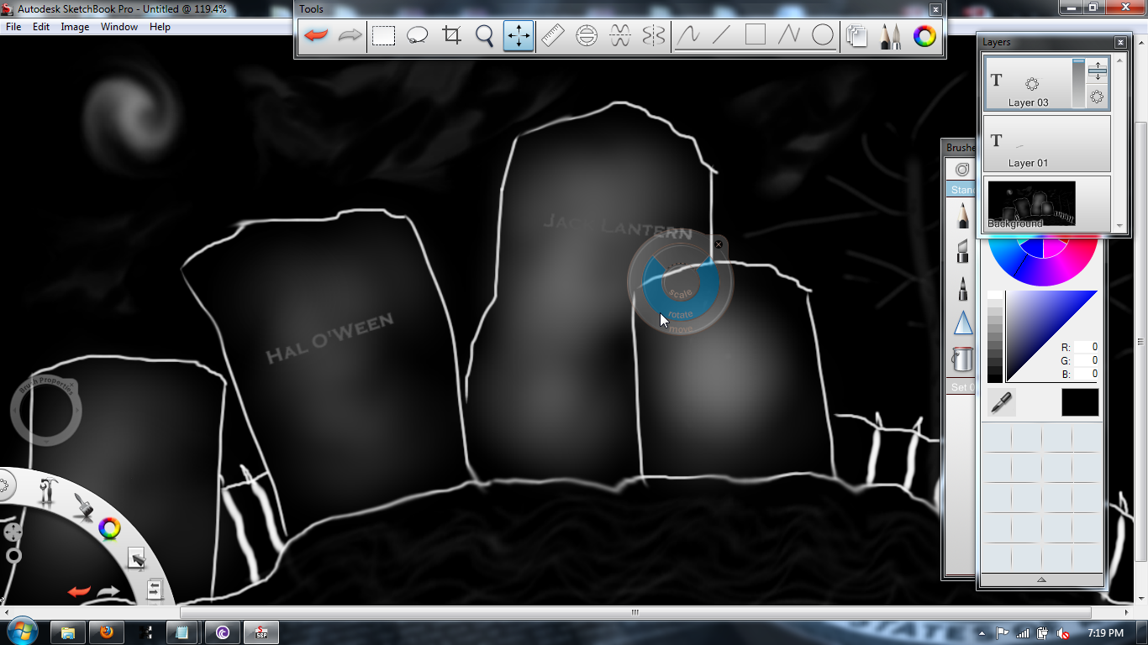Click the current black color swatch

pyautogui.click(x=1080, y=402)
